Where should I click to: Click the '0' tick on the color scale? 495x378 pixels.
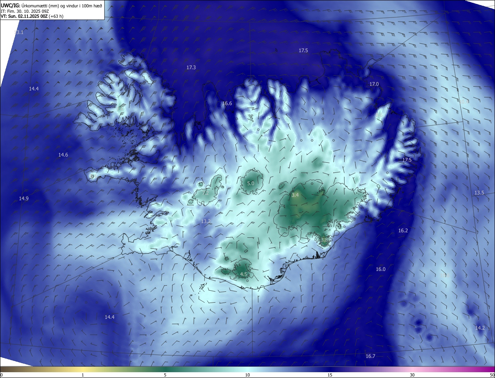point(2,375)
